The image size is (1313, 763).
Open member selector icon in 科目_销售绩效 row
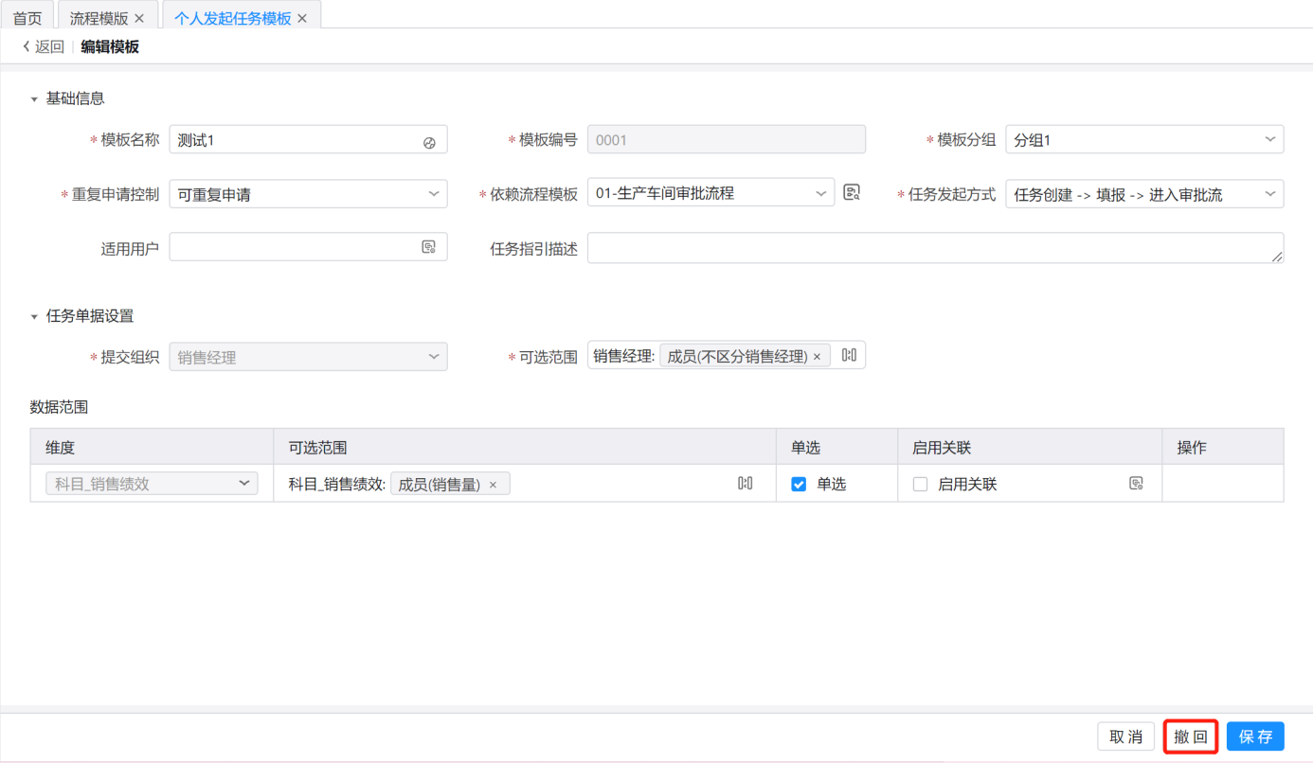[x=746, y=484]
